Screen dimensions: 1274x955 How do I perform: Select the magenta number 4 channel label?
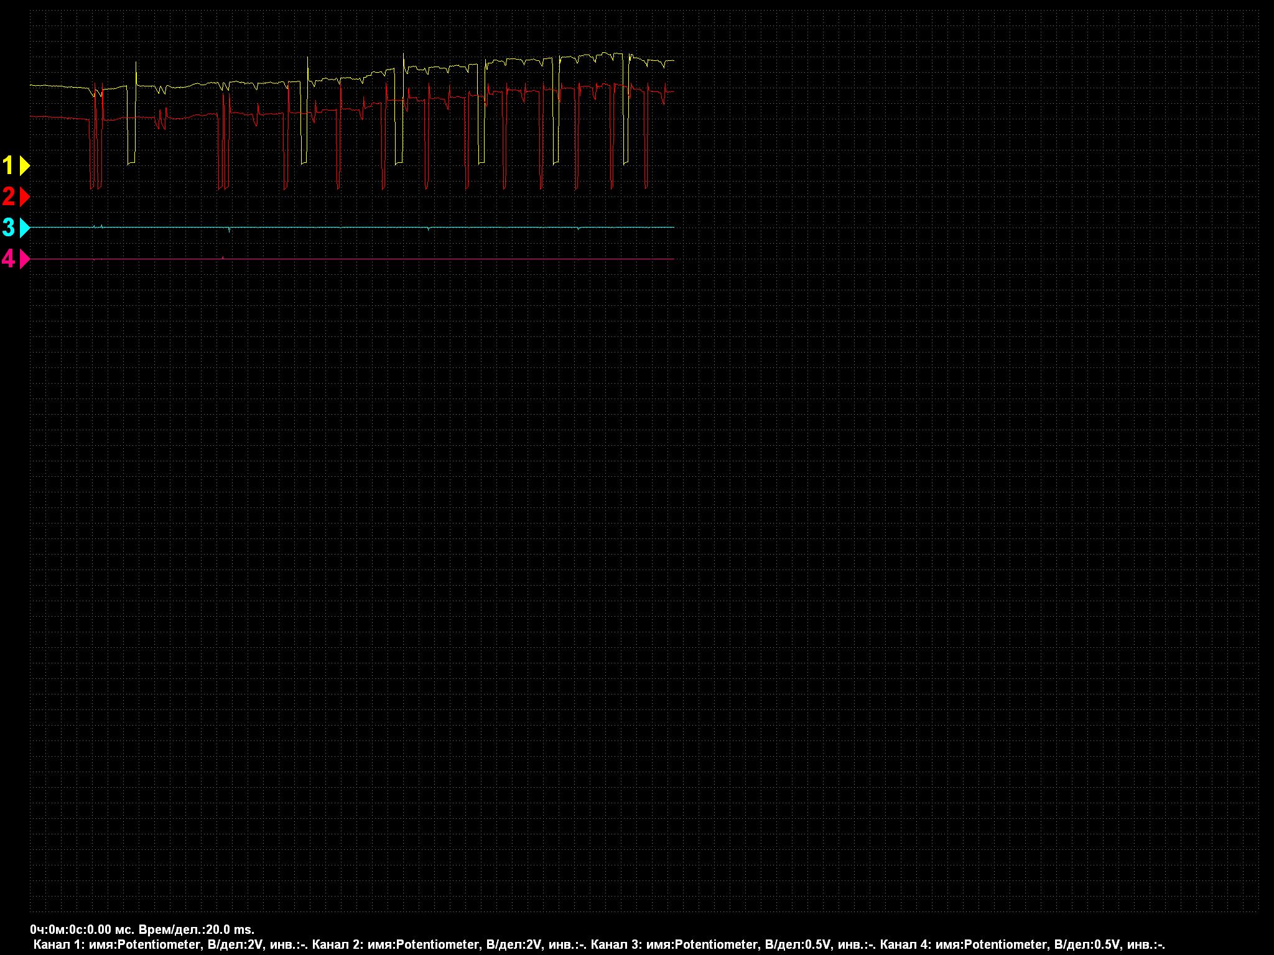(x=9, y=259)
